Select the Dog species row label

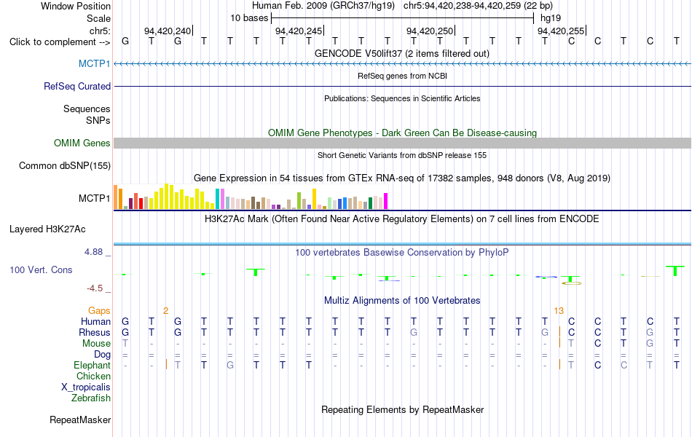click(103, 355)
